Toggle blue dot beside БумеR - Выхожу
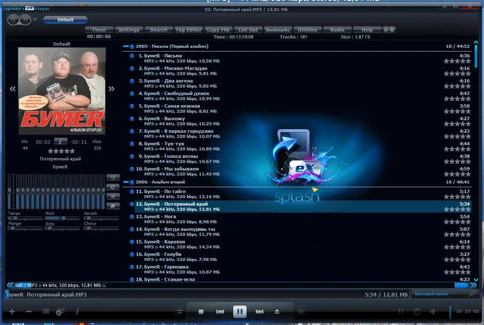484x325 pixels. 132,119
